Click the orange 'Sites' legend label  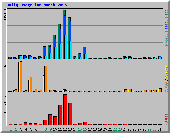coord(166,87)
